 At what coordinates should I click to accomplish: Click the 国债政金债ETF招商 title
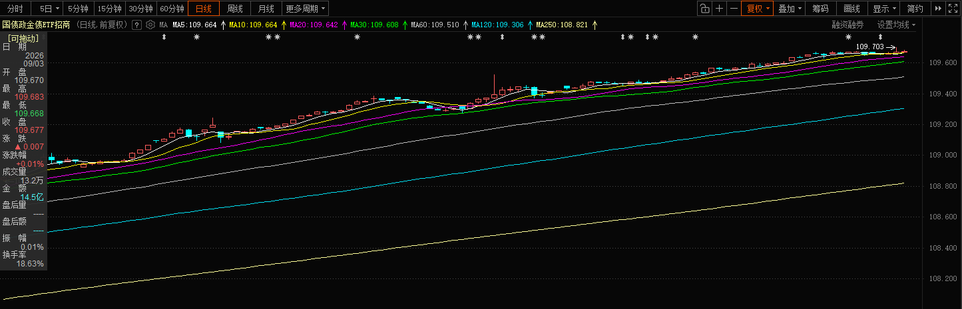pos(36,25)
